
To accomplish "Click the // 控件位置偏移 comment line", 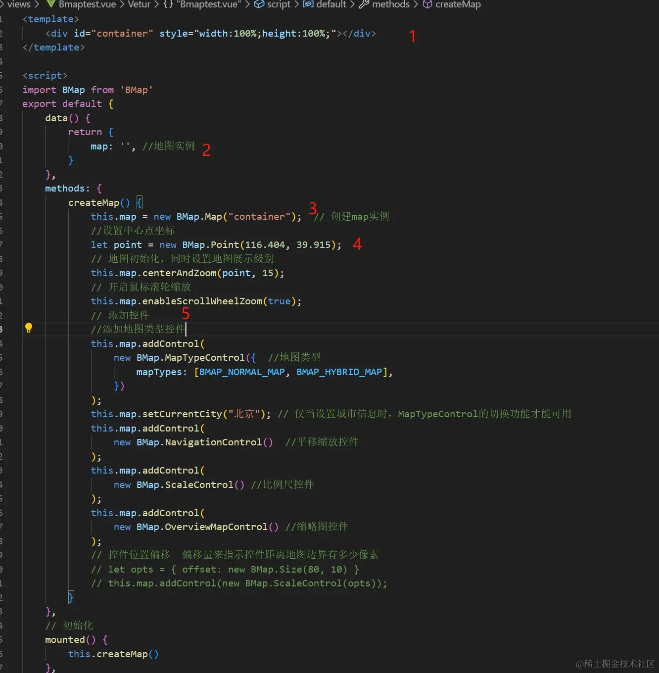I will (235, 555).
